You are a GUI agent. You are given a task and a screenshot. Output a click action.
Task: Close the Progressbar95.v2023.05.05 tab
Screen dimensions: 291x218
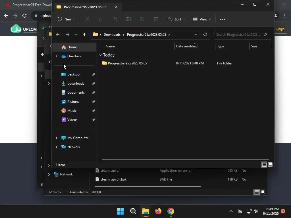(x=116, y=7)
